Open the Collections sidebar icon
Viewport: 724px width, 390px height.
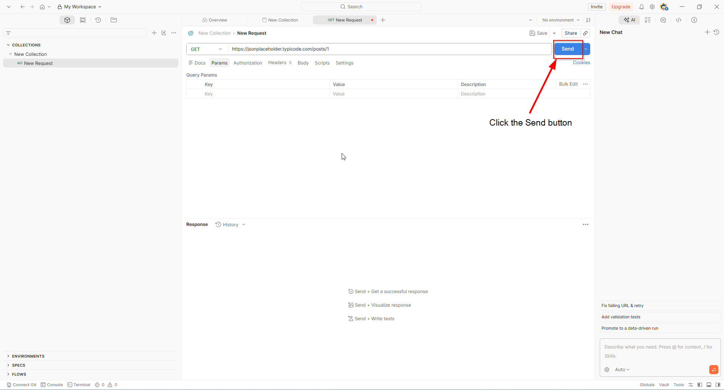(67, 20)
